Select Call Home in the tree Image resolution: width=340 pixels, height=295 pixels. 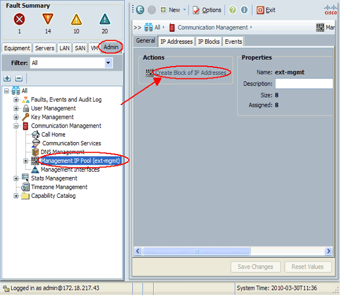(x=53, y=135)
